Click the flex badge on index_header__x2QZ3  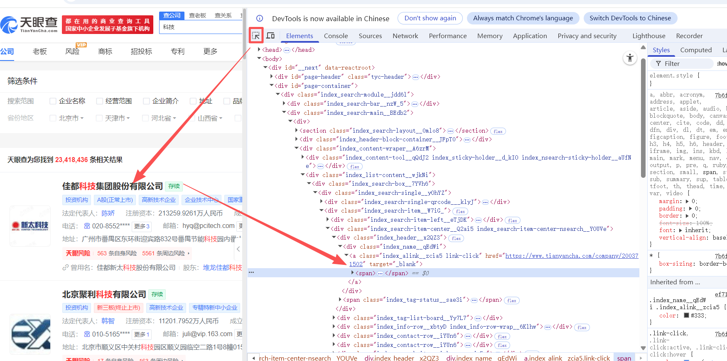(x=456, y=238)
